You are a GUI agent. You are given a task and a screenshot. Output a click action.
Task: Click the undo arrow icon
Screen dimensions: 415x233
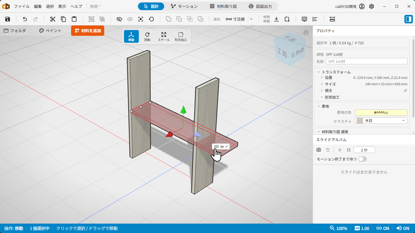pos(25,19)
